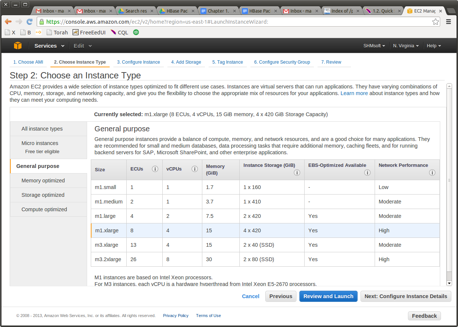
Task: Open the N. Virginia region selector
Action: pos(406,46)
